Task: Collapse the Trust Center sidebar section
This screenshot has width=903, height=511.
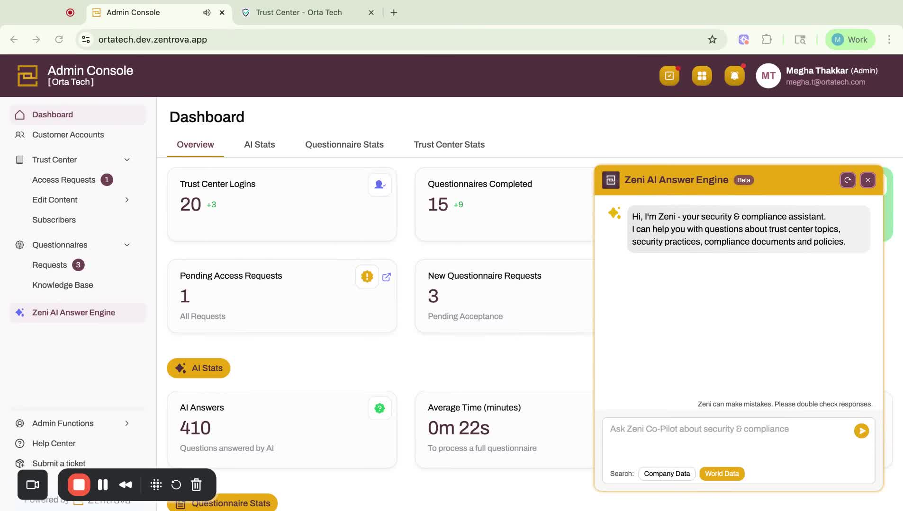Action: (127, 160)
